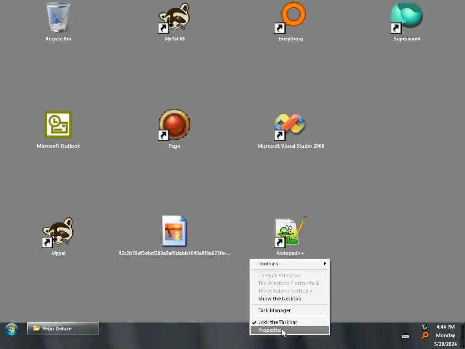Select the Mypal raccoon shortcut

click(x=58, y=232)
